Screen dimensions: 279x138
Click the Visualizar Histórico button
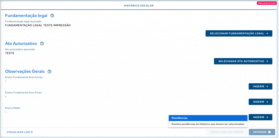226,132
